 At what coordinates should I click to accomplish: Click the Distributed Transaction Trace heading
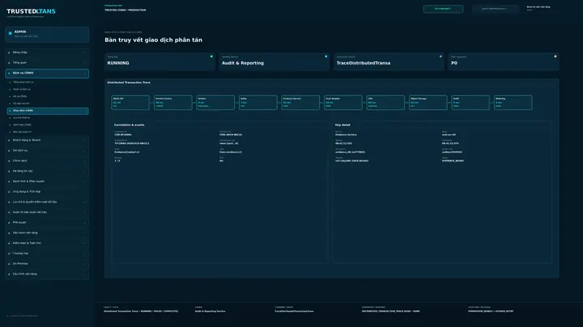point(129,82)
